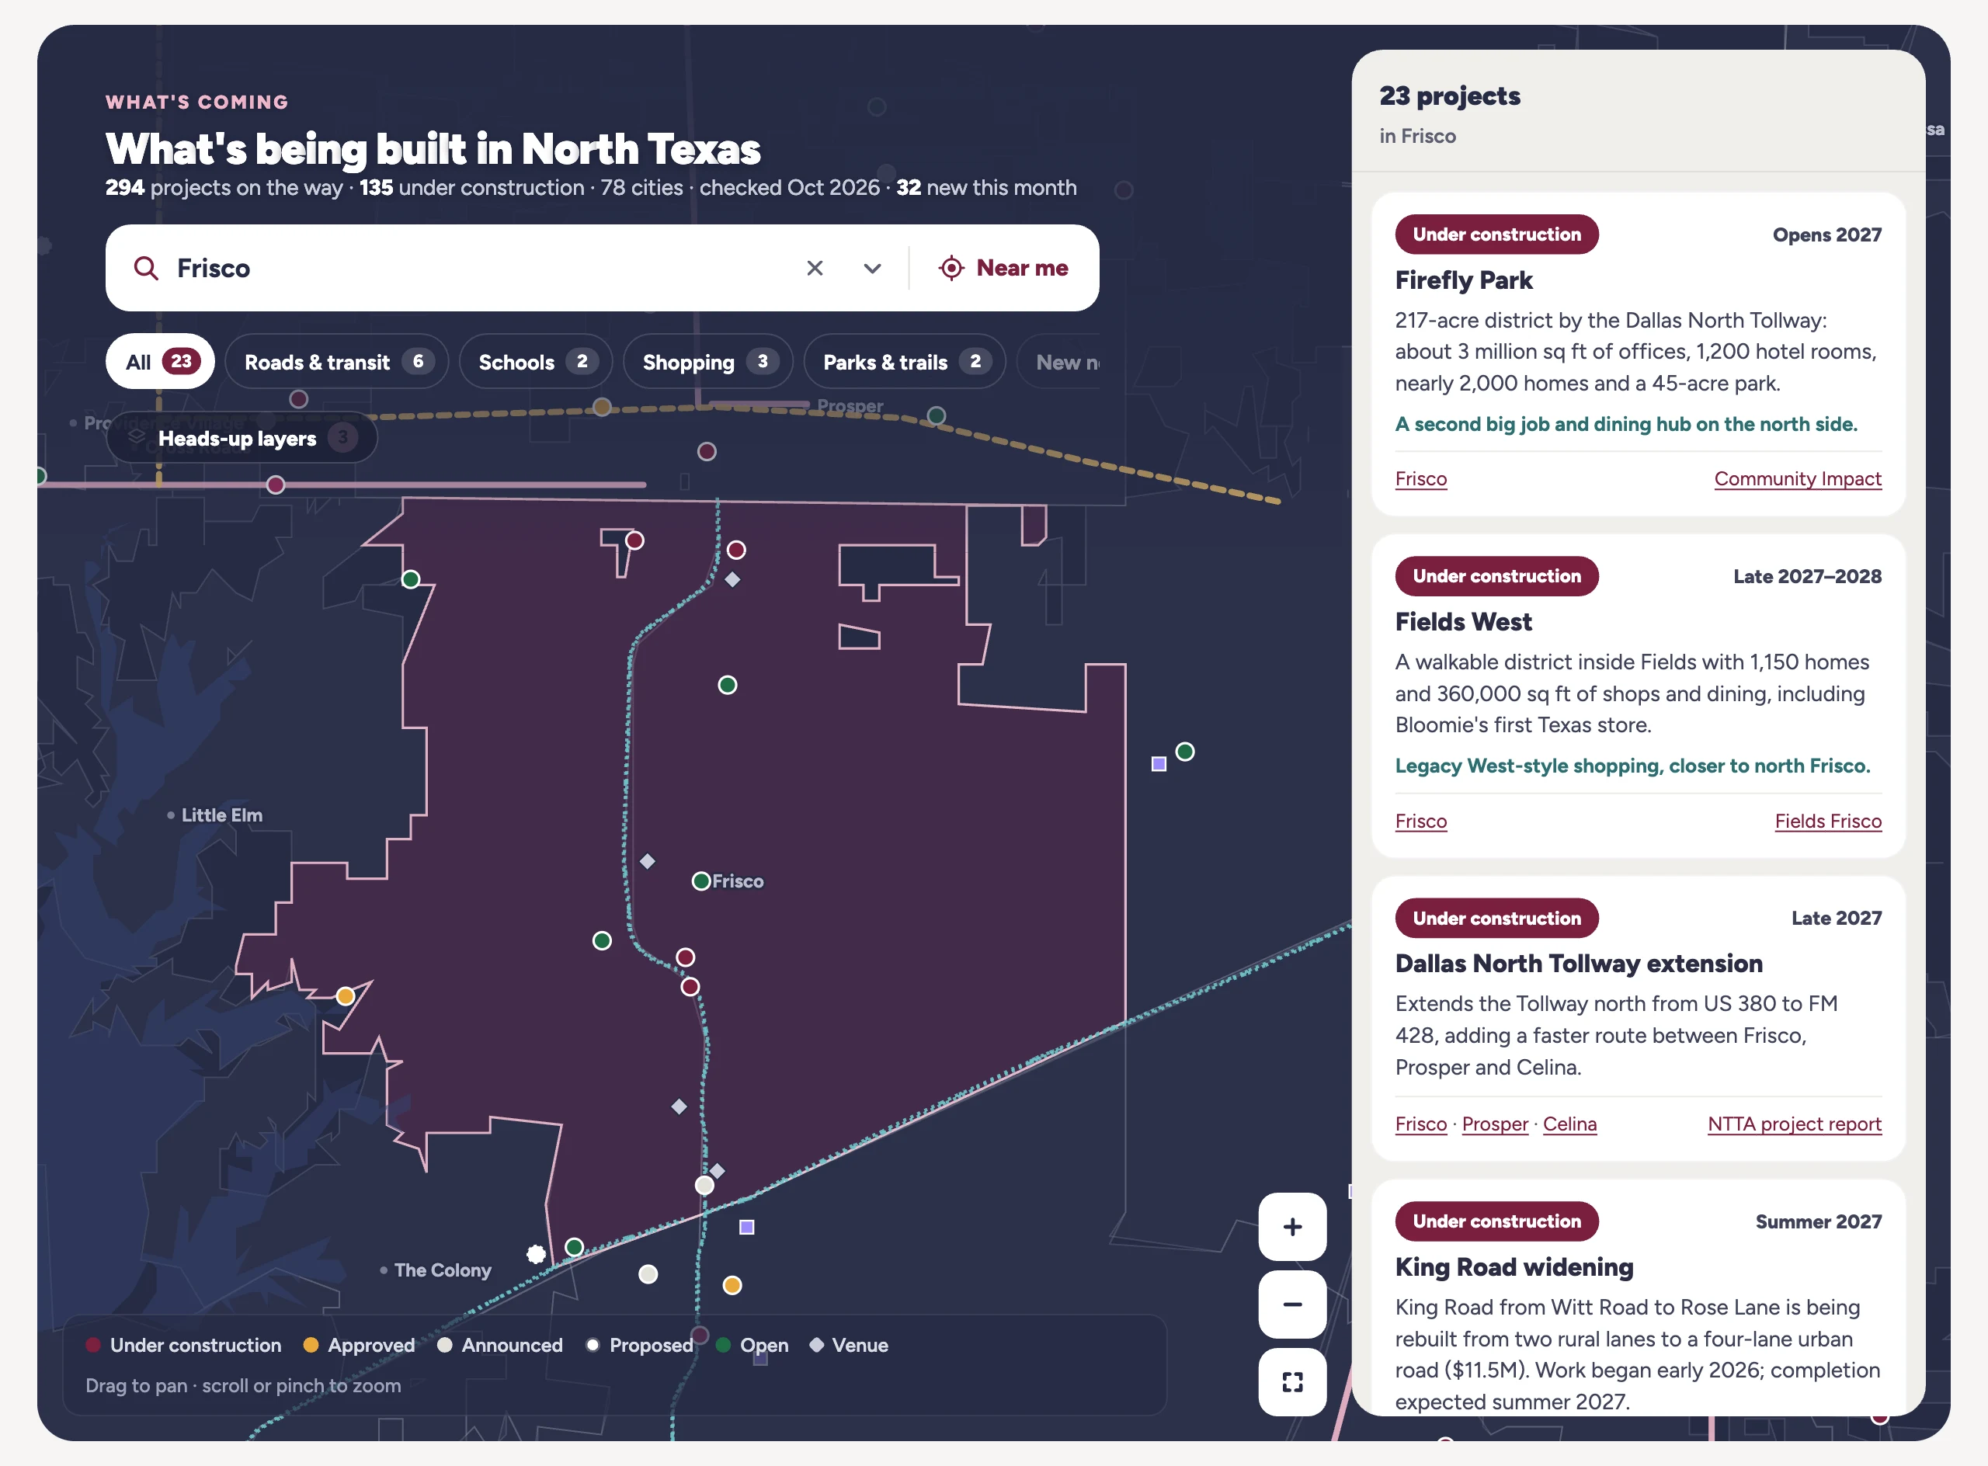
Task: Open the Heads-up layers toggle
Action: pos(242,439)
